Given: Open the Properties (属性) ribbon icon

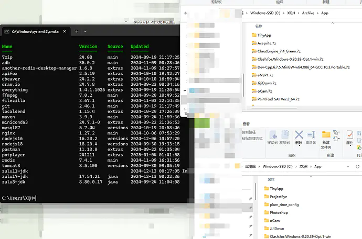Looking at the screenshot, I should [x=349, y=138].
